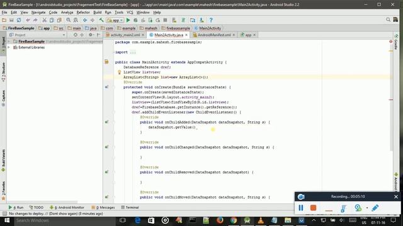Screen dimensions: 403x226
Task: Click the Synchronize toolbar icon
Action: (x=19, y=20)
